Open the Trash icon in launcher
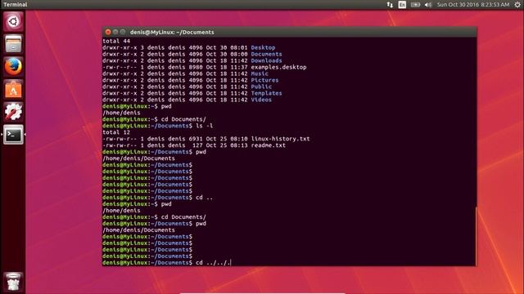This screenshot has height=294, width=524. point(13,282)
